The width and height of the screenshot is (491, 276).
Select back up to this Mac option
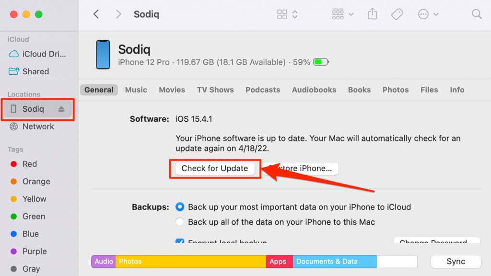point(180,222)
